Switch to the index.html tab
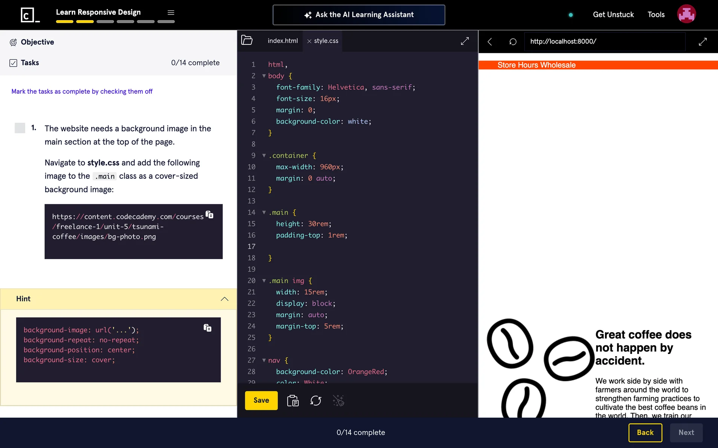This screenshot has height=448, width=718. coord(283,41)
